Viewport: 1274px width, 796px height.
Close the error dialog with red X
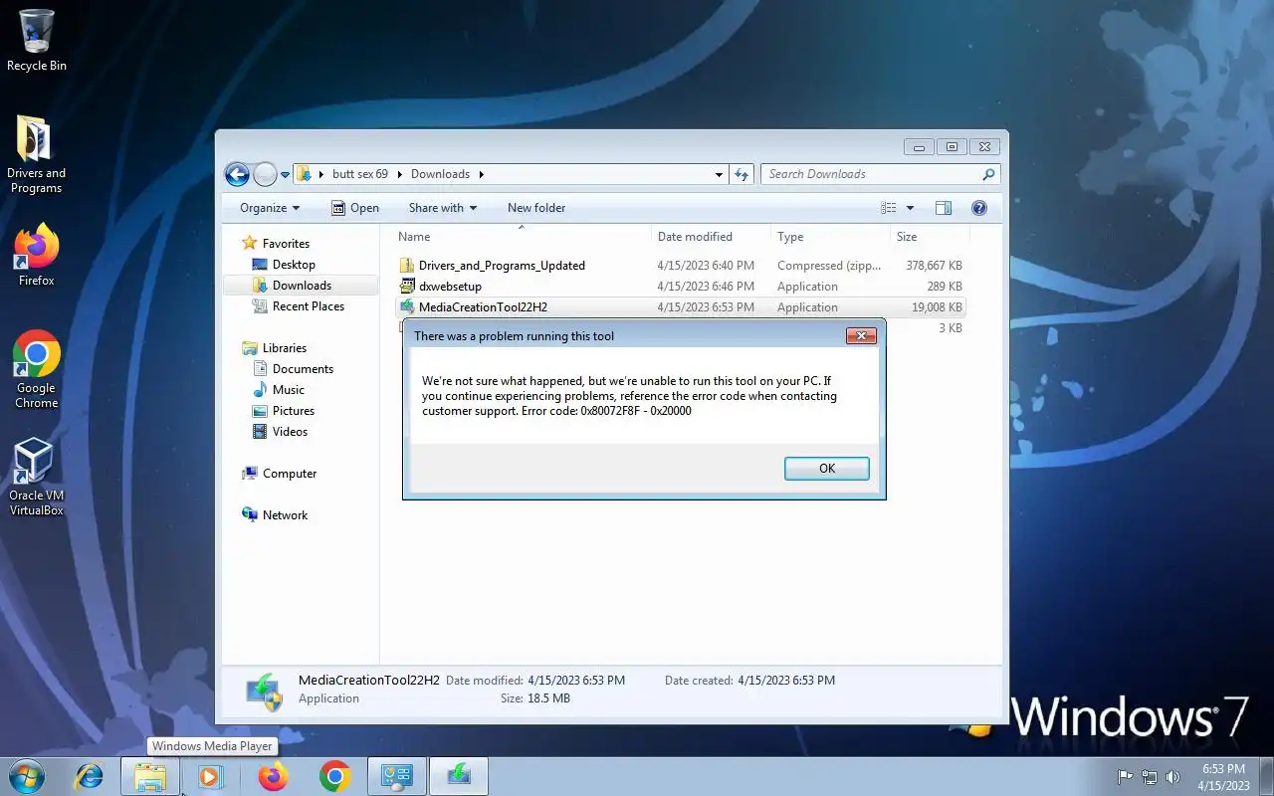(861, 336)
